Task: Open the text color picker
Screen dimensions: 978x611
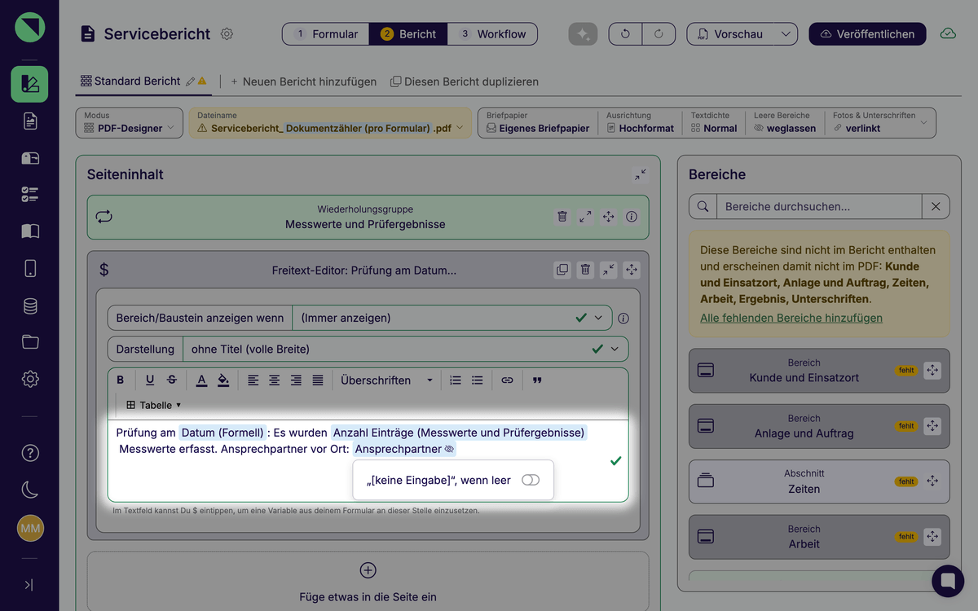Action: coord(201,380)
